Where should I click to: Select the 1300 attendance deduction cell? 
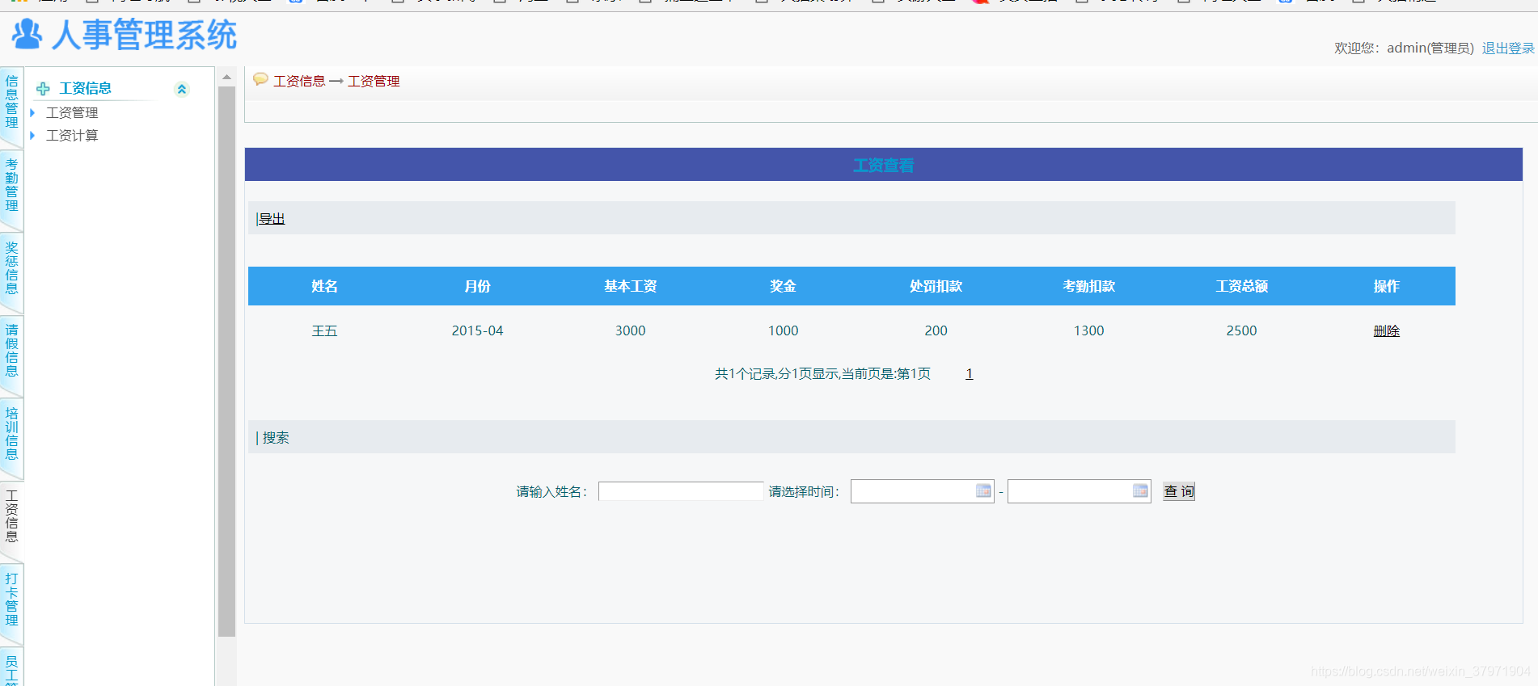[1088, 330]
